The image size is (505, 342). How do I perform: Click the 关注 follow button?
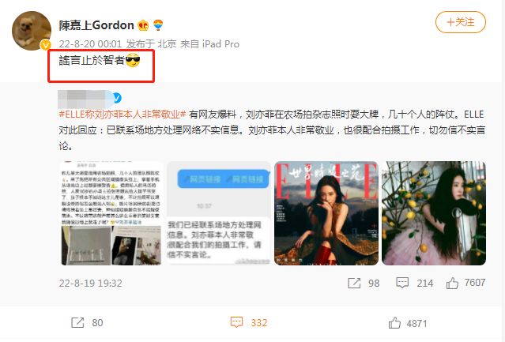460,22
